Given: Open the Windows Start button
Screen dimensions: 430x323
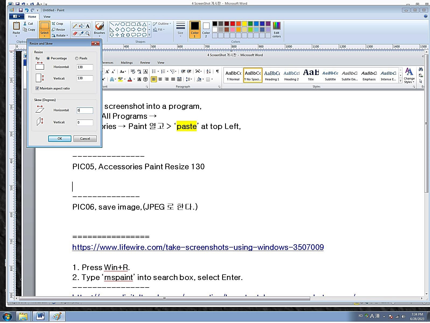Looking at the screenshot, I should click(7, 317).
